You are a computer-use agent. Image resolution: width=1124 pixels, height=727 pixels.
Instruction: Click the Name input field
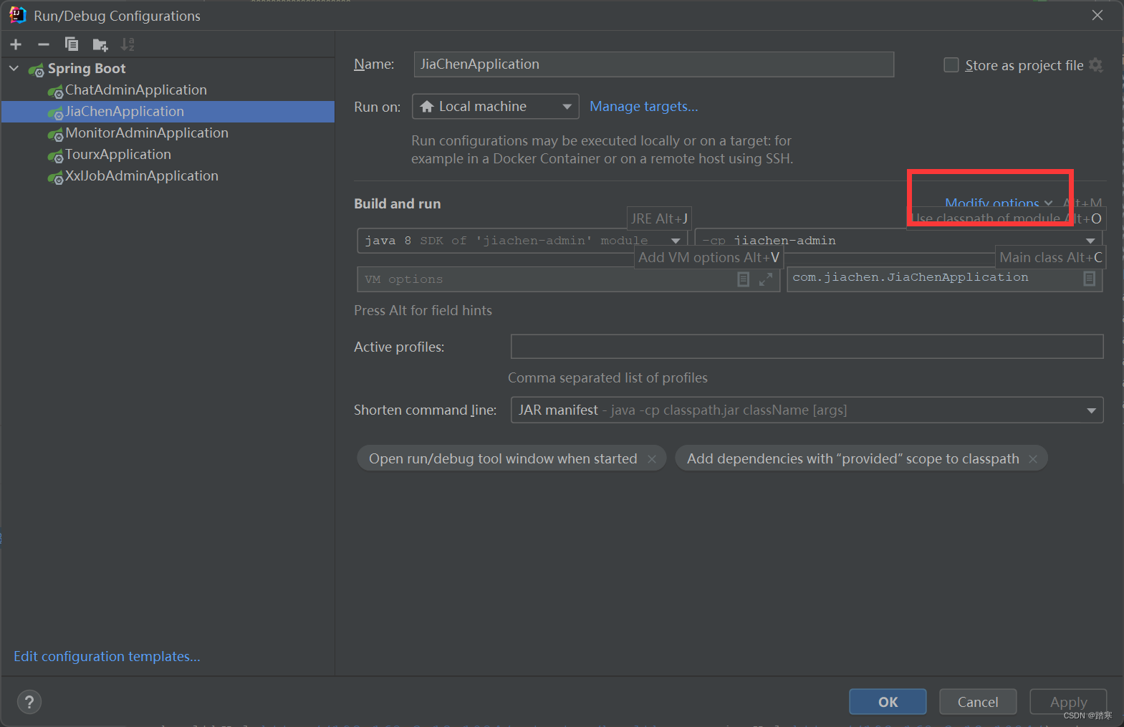coord(654,64)
